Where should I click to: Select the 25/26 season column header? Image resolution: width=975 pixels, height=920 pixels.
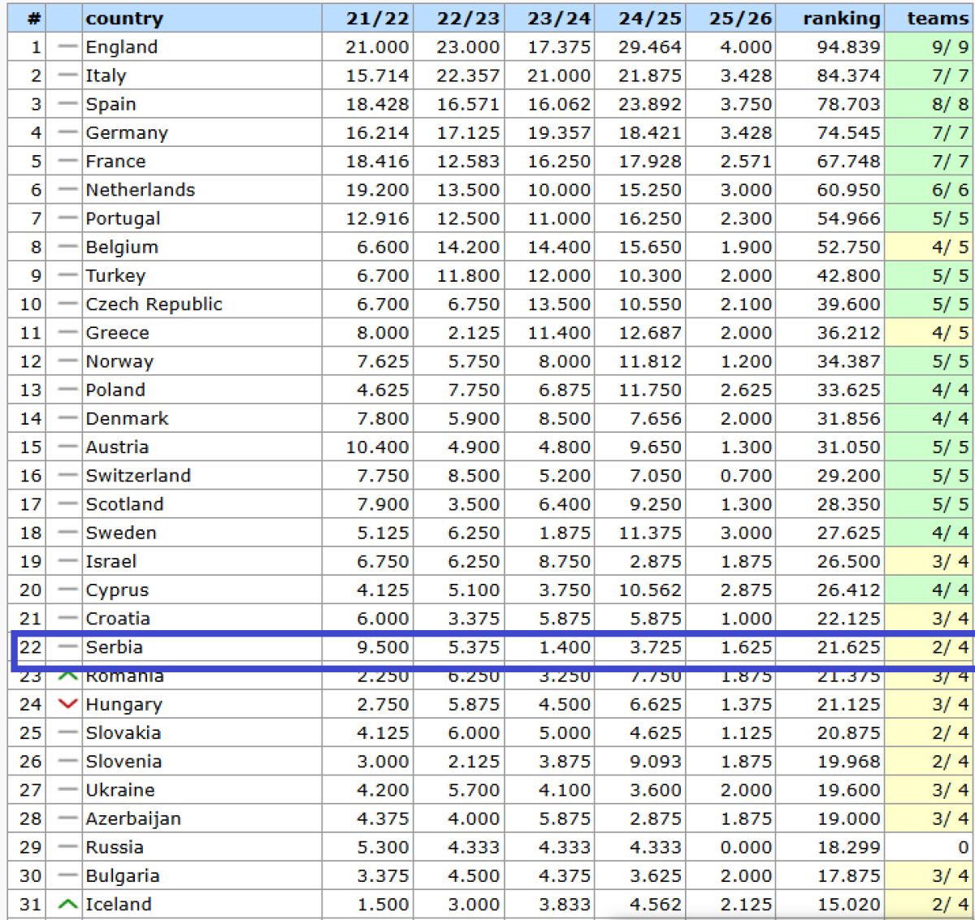(x=740, y=19)
